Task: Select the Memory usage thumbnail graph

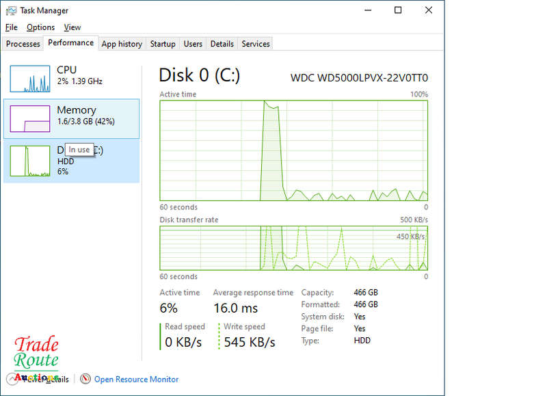Action: (30, 118)
